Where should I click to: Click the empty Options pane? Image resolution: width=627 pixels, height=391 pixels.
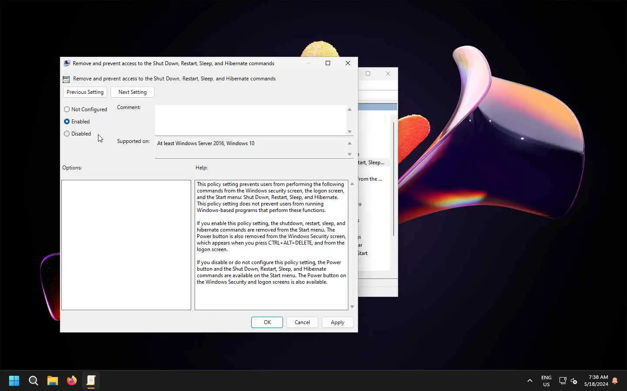point(126,245)
